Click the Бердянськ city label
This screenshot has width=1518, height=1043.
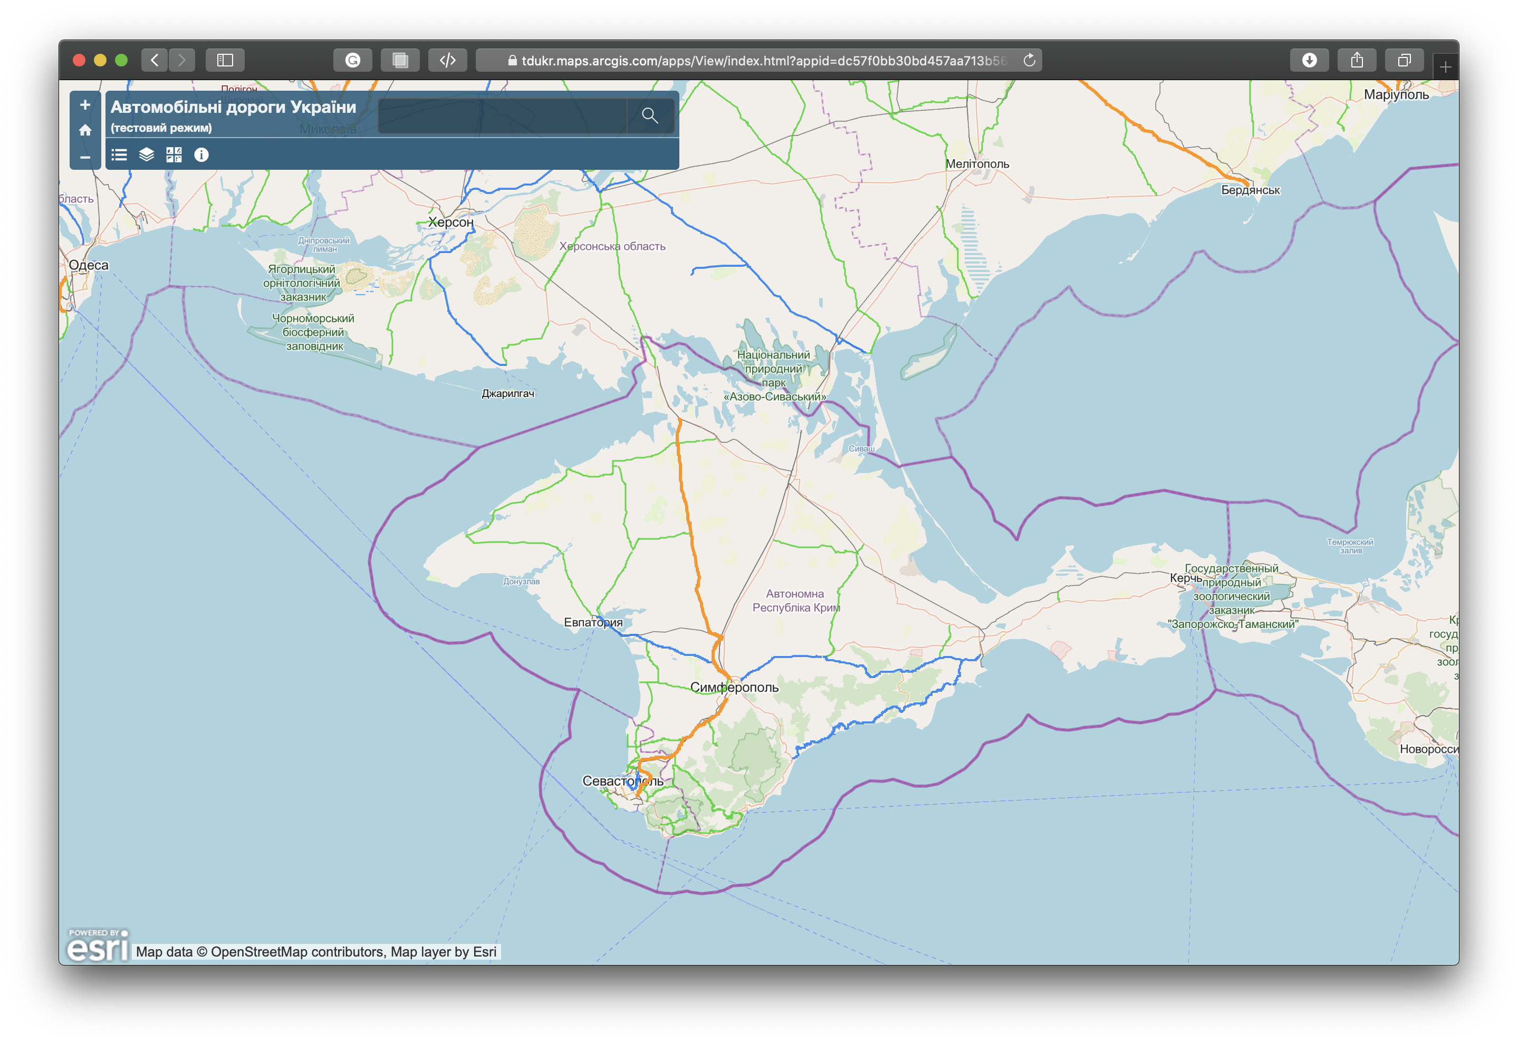tap(1250, 190)
